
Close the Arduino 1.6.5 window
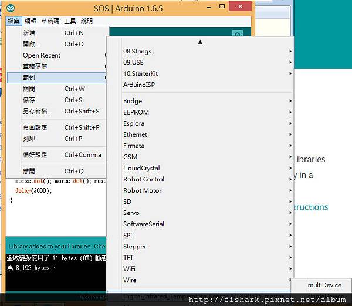(240, 6)
